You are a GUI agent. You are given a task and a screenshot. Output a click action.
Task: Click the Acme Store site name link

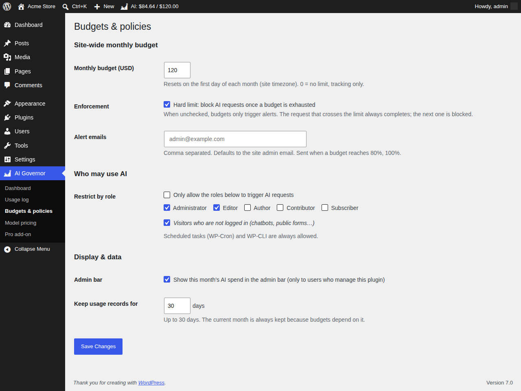tap(42, 7)
